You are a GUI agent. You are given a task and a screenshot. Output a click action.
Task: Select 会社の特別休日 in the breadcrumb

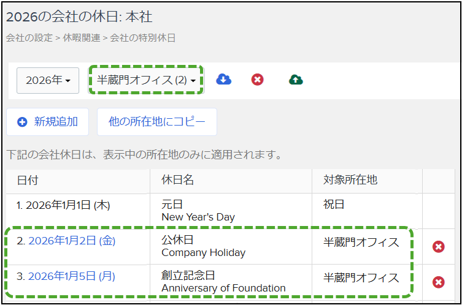143,38
